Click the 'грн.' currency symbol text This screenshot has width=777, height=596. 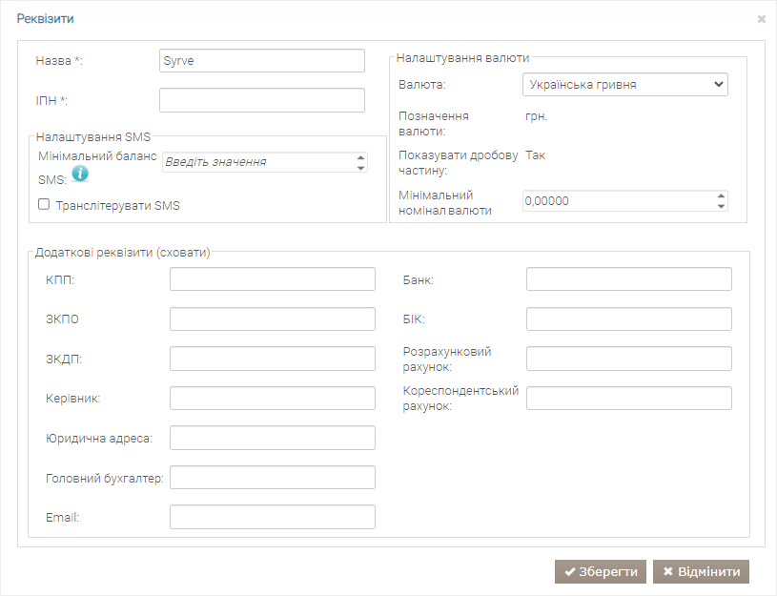[536, 116]
